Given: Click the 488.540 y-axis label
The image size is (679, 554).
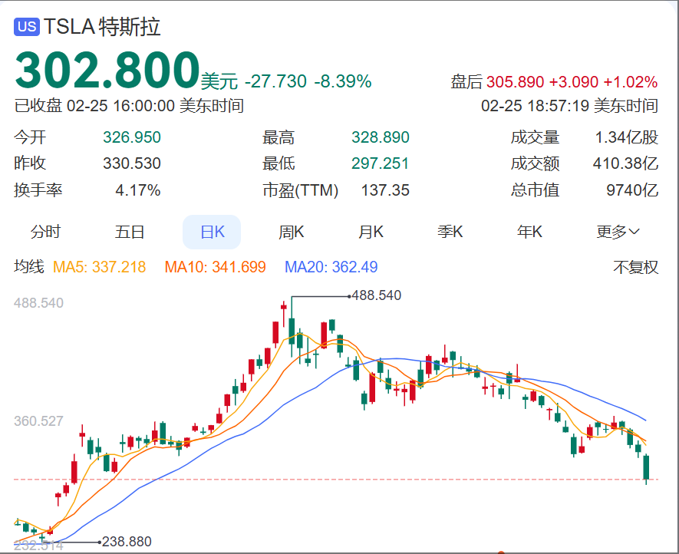Looking at the screenshot, I should [38, 303].
